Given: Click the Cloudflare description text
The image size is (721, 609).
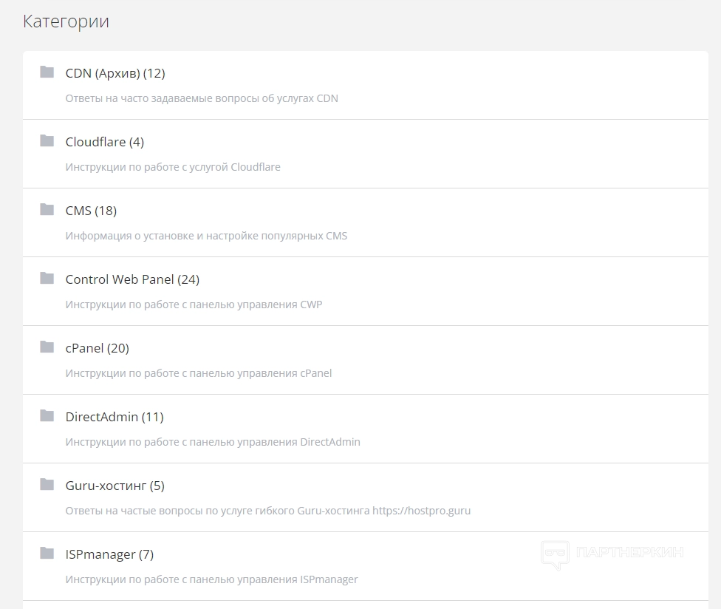Looking at the screenshot, I should click(x=173, y=167).
